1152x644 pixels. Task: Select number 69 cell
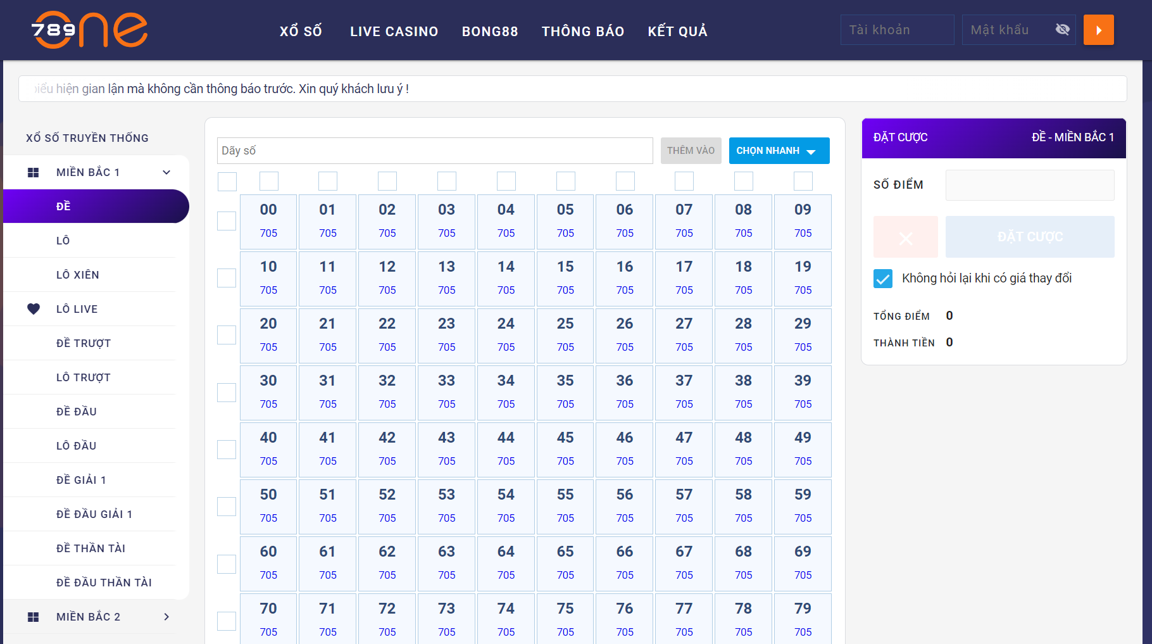coord(803,564)
